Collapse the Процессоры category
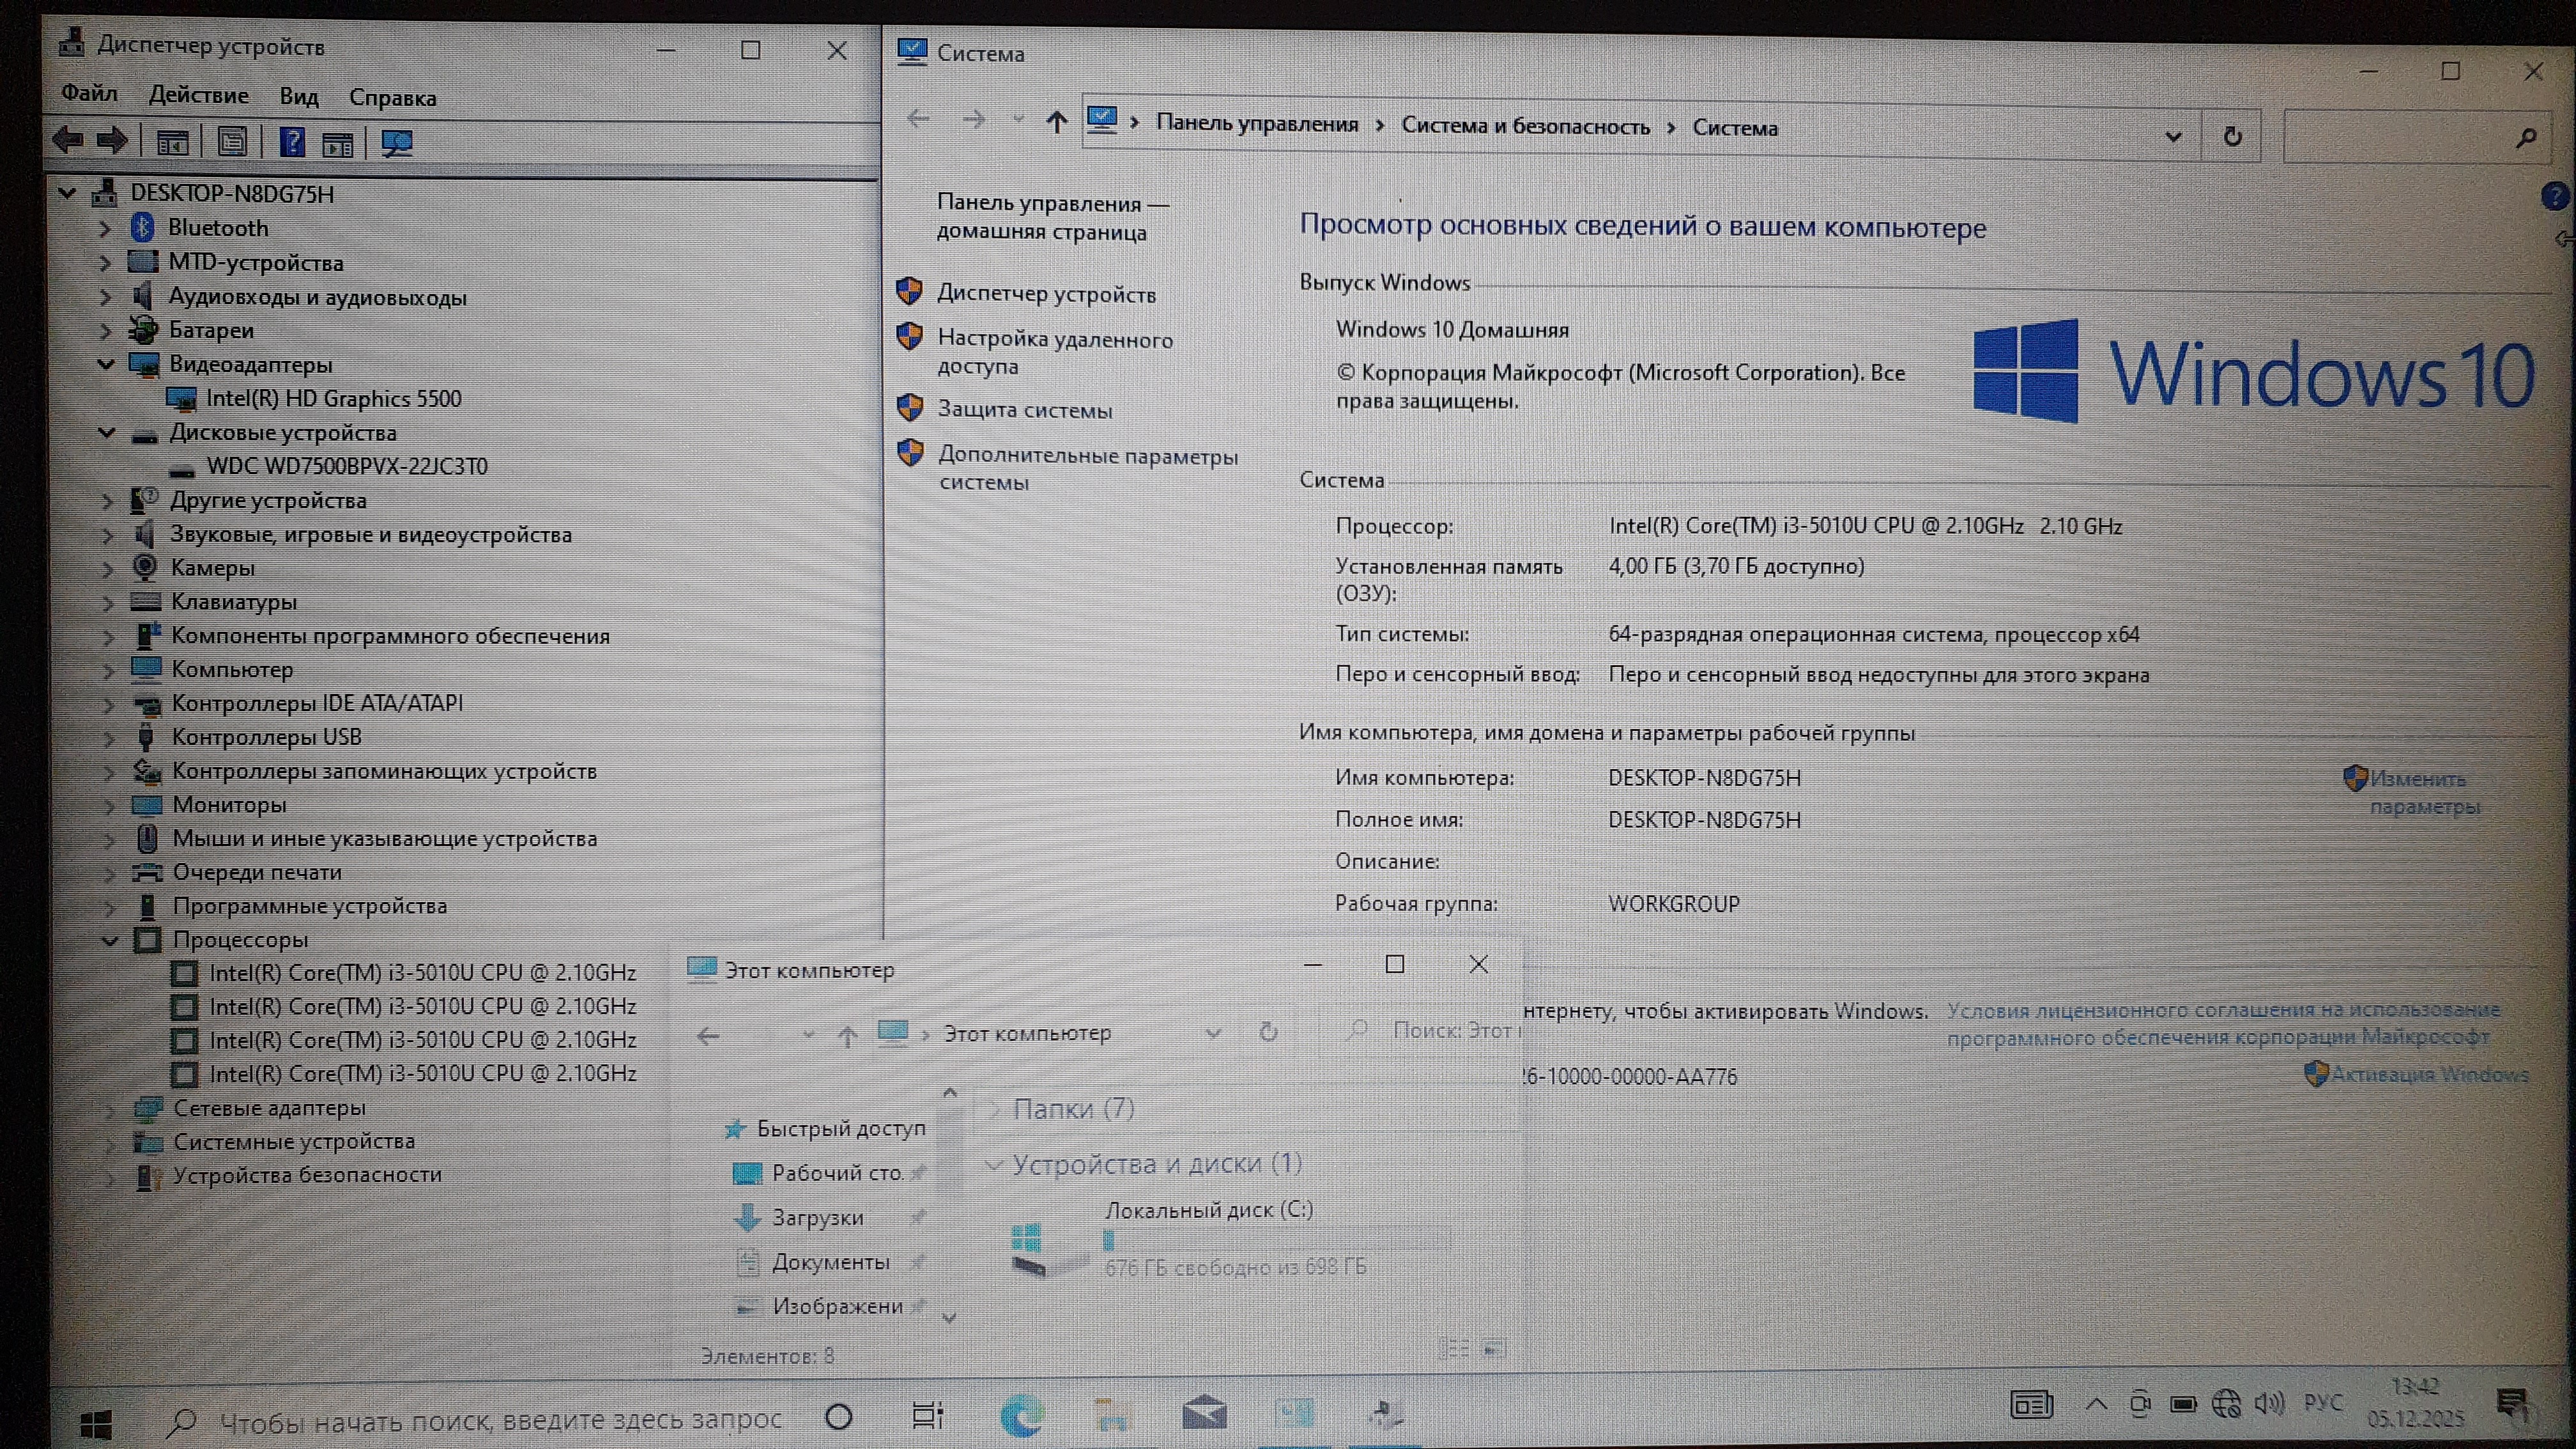2576x1449 pixels. pos(110,940)
